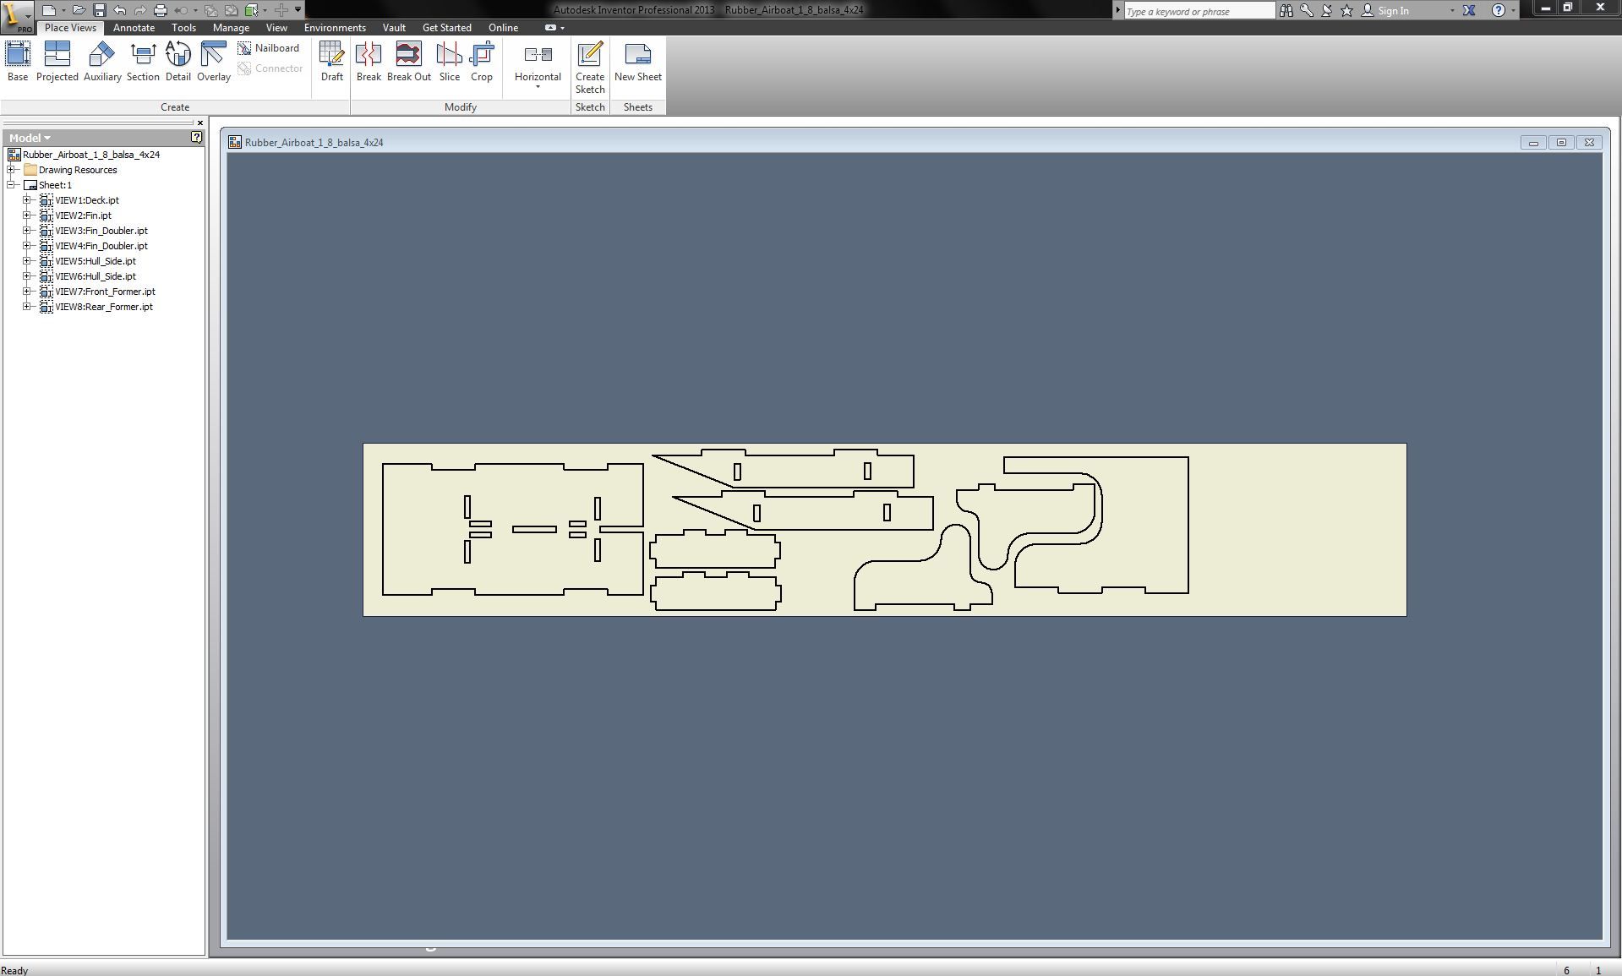Expand the Drawing Resources folder
The height and width of the screenshot is (976, 1622).
pyautogui.click(x=12, y=169)
